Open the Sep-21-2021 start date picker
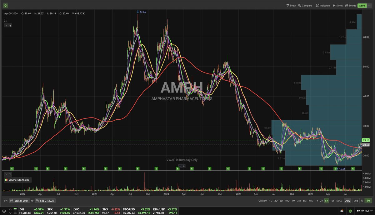The image size is (375, 215). point(20,201)
